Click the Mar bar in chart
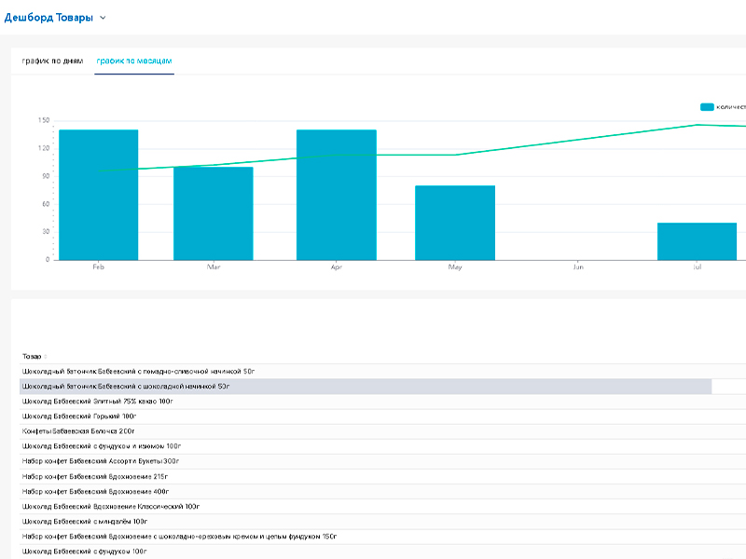Image resolution: width=746 pixels, height=559 pixels. click(x=214, y=213)
